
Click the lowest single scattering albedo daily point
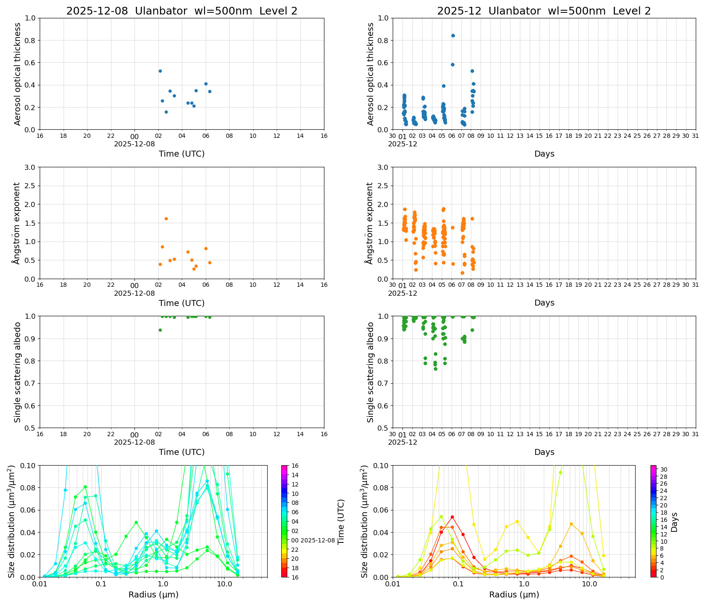(x=160, y=330)
